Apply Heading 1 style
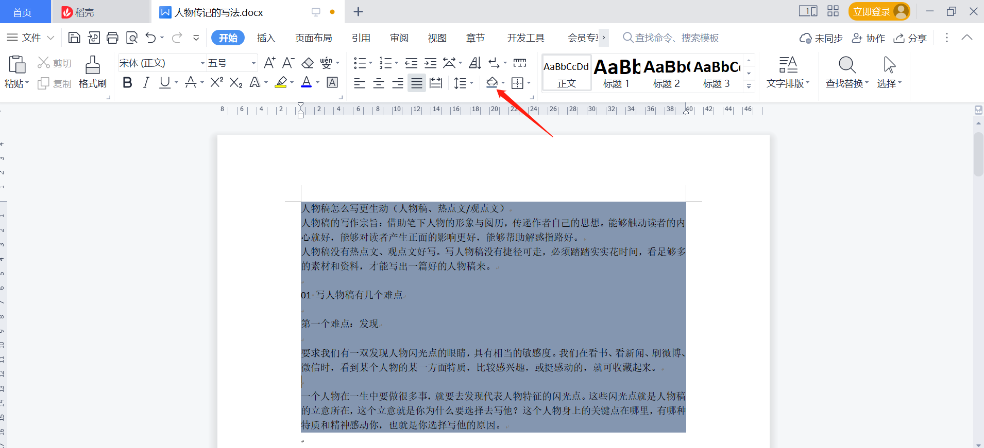The image size is (984, 448). (617, 74)
